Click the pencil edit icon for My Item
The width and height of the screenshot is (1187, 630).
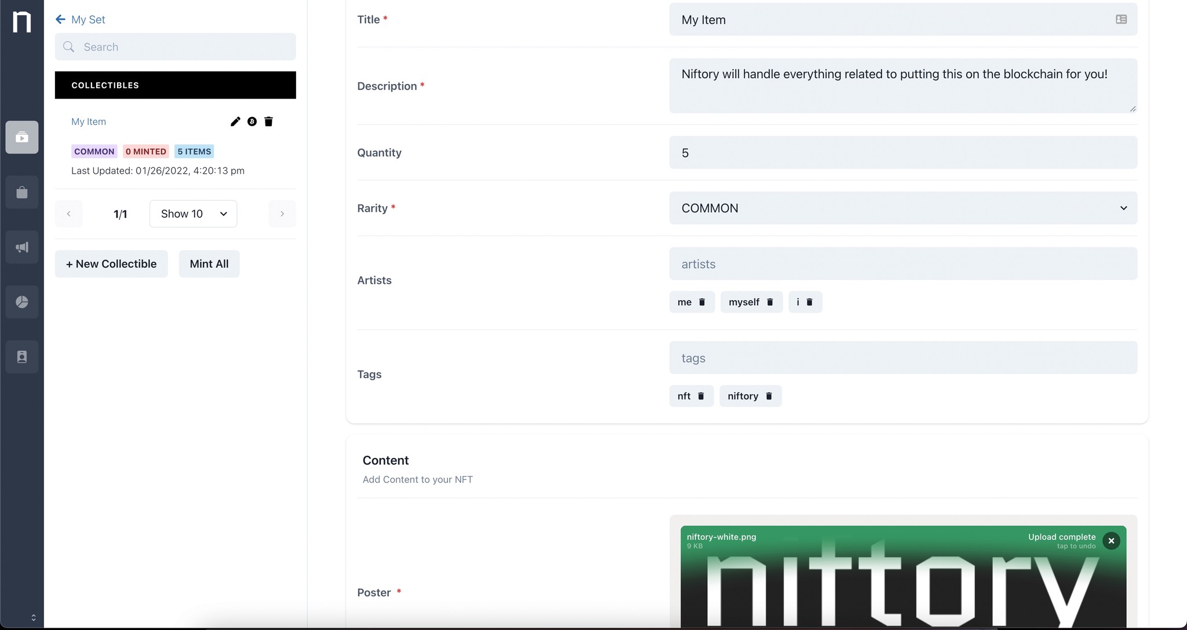235,122
